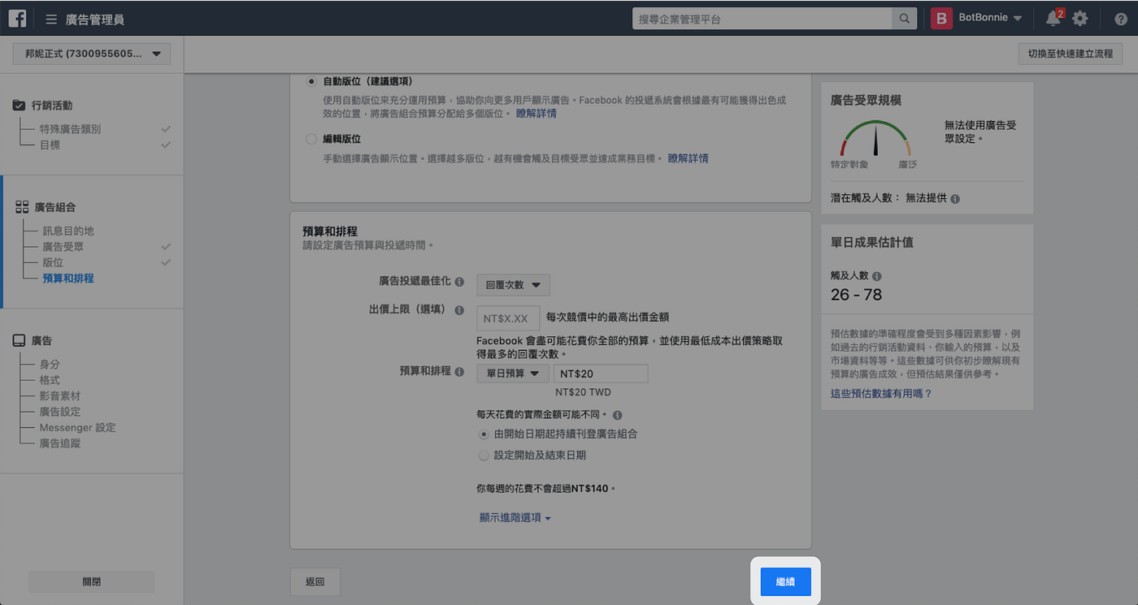Open the 回覆次數 optimization dropdown
Viewport: 1138px width, 605px height.
point(513,285)
